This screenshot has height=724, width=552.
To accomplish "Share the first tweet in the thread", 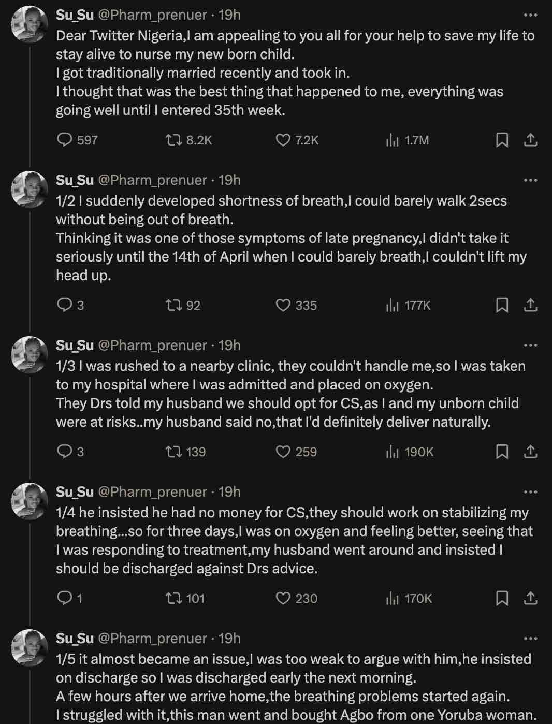I will (531, 140).
